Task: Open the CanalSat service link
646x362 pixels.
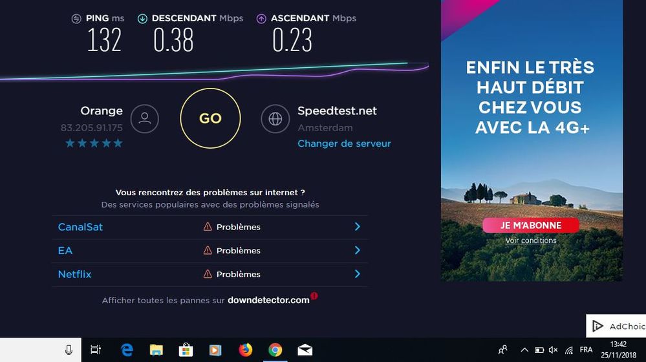Action: click(x=80, y=227)
